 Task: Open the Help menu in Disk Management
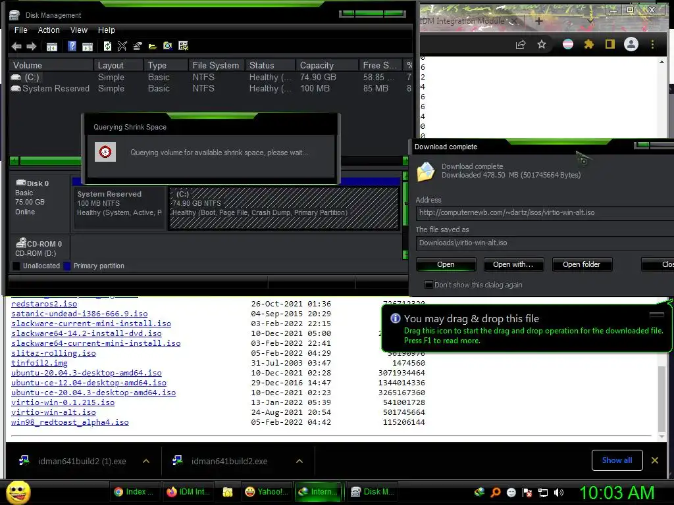(106, 30)
